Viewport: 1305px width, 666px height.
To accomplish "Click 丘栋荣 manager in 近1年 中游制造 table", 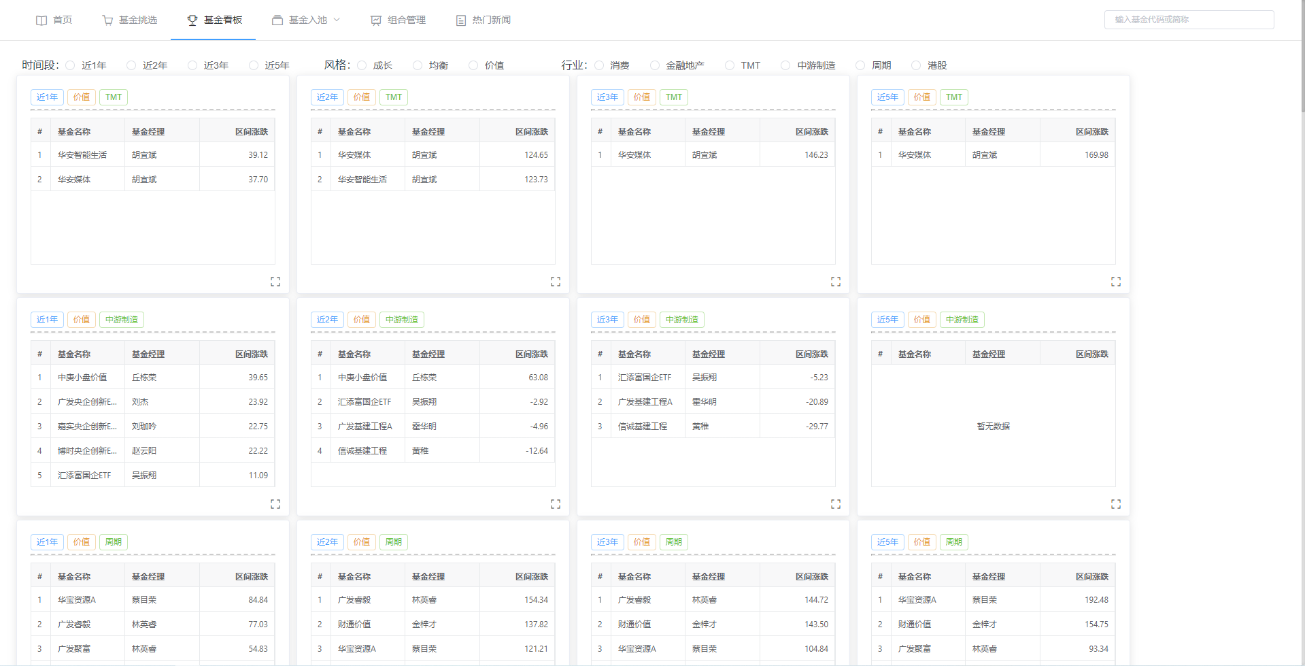I will coord(144,378).
